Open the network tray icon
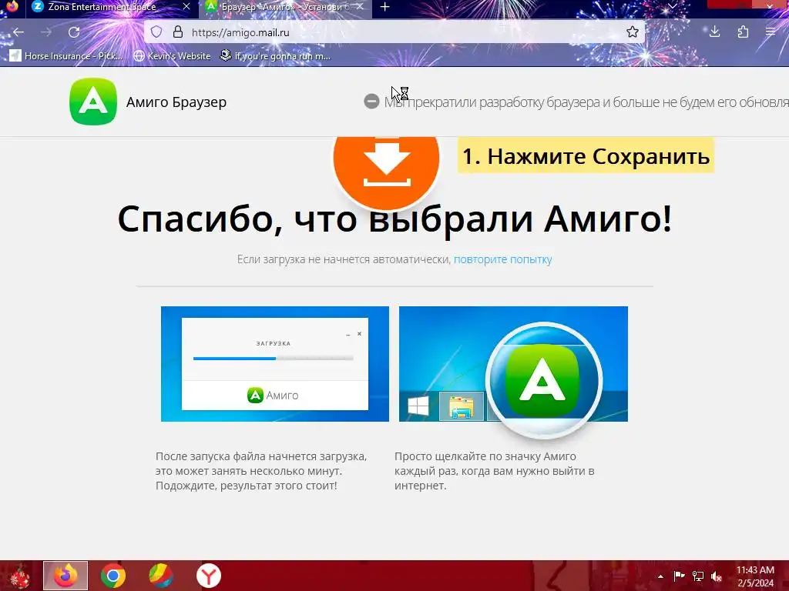 (698, 576)
